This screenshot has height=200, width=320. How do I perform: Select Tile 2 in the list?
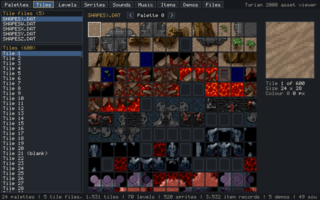(x=41, y=58)
